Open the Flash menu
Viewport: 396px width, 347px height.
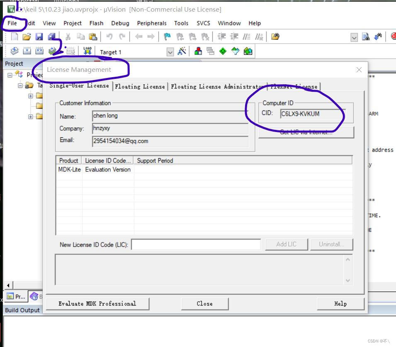coord(96,23)
